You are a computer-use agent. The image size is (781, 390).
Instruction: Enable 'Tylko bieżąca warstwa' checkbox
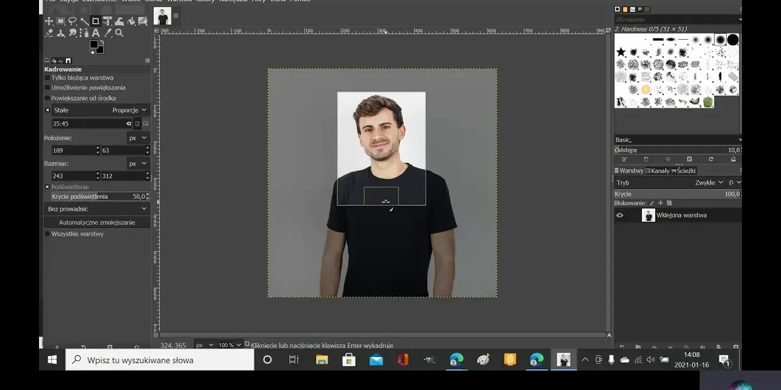click(47, 78)
